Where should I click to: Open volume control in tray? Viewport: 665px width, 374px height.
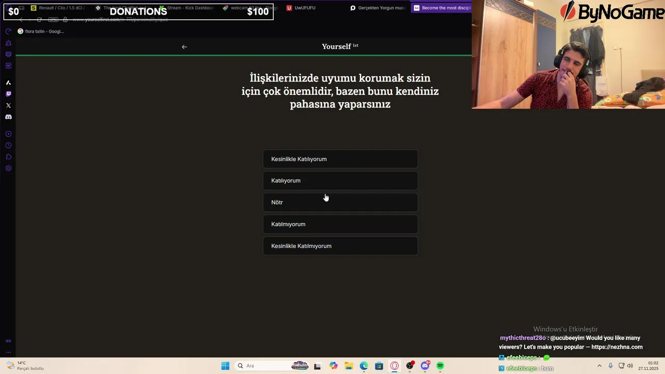click(630, 366)
